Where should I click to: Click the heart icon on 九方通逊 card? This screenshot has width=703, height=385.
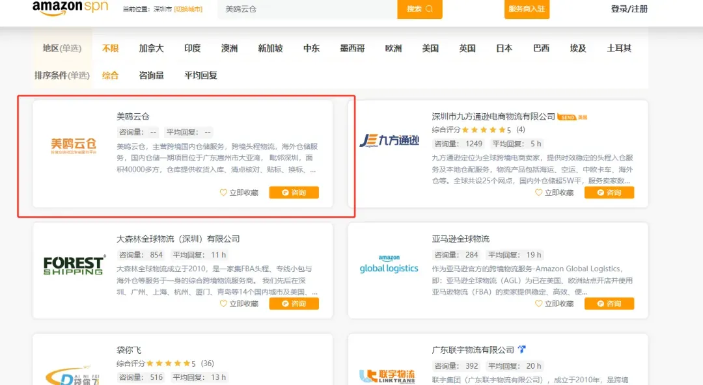[538, 192]
